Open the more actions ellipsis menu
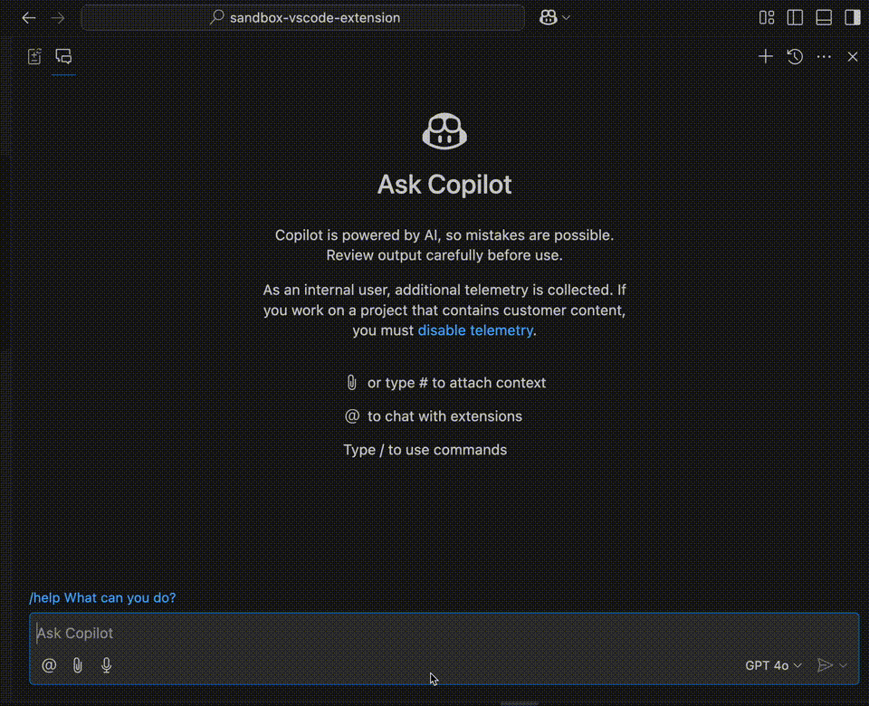The height and width of the screenshot is (706, 869). tap(824, 56)
